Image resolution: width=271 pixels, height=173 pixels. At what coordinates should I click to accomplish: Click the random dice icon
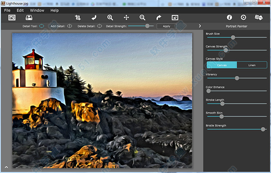coord(259,17)
